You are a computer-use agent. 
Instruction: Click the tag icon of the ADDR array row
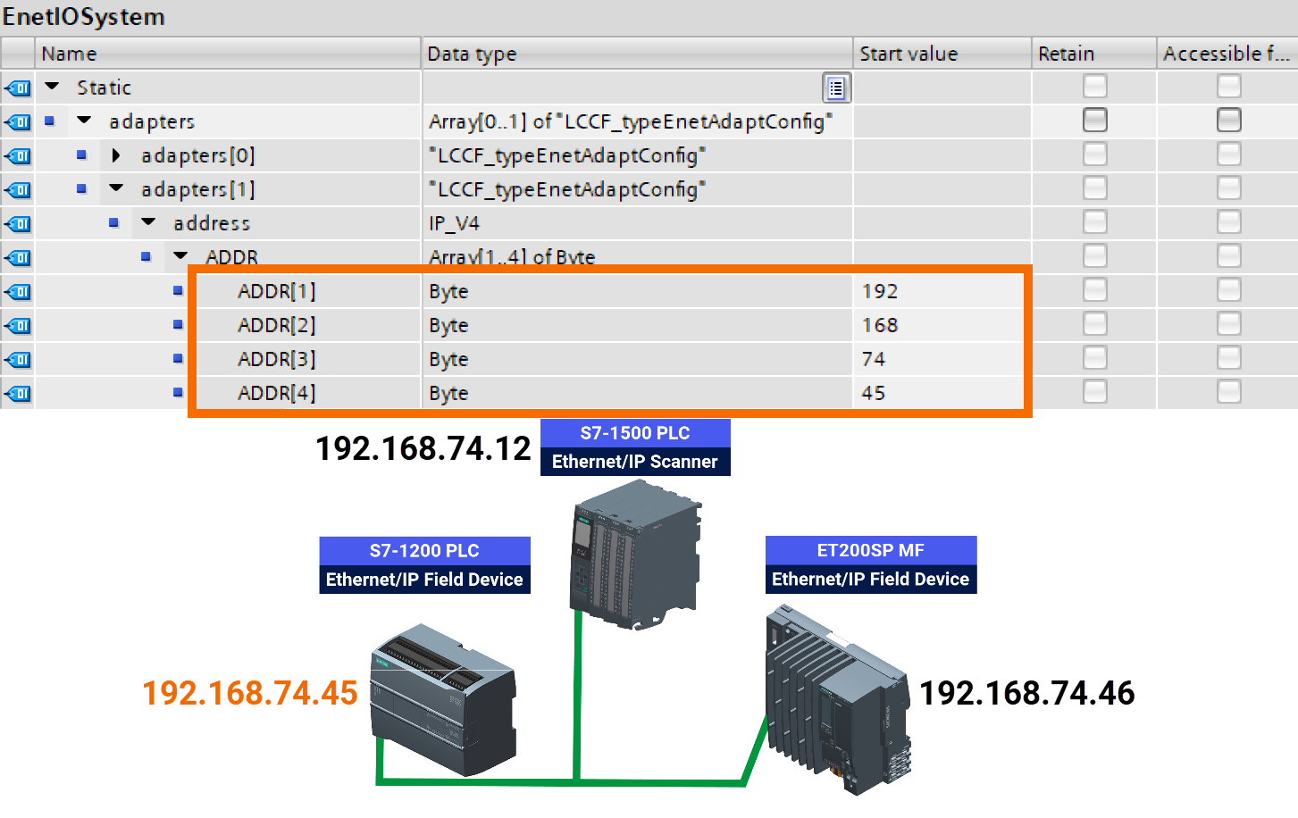18,257
